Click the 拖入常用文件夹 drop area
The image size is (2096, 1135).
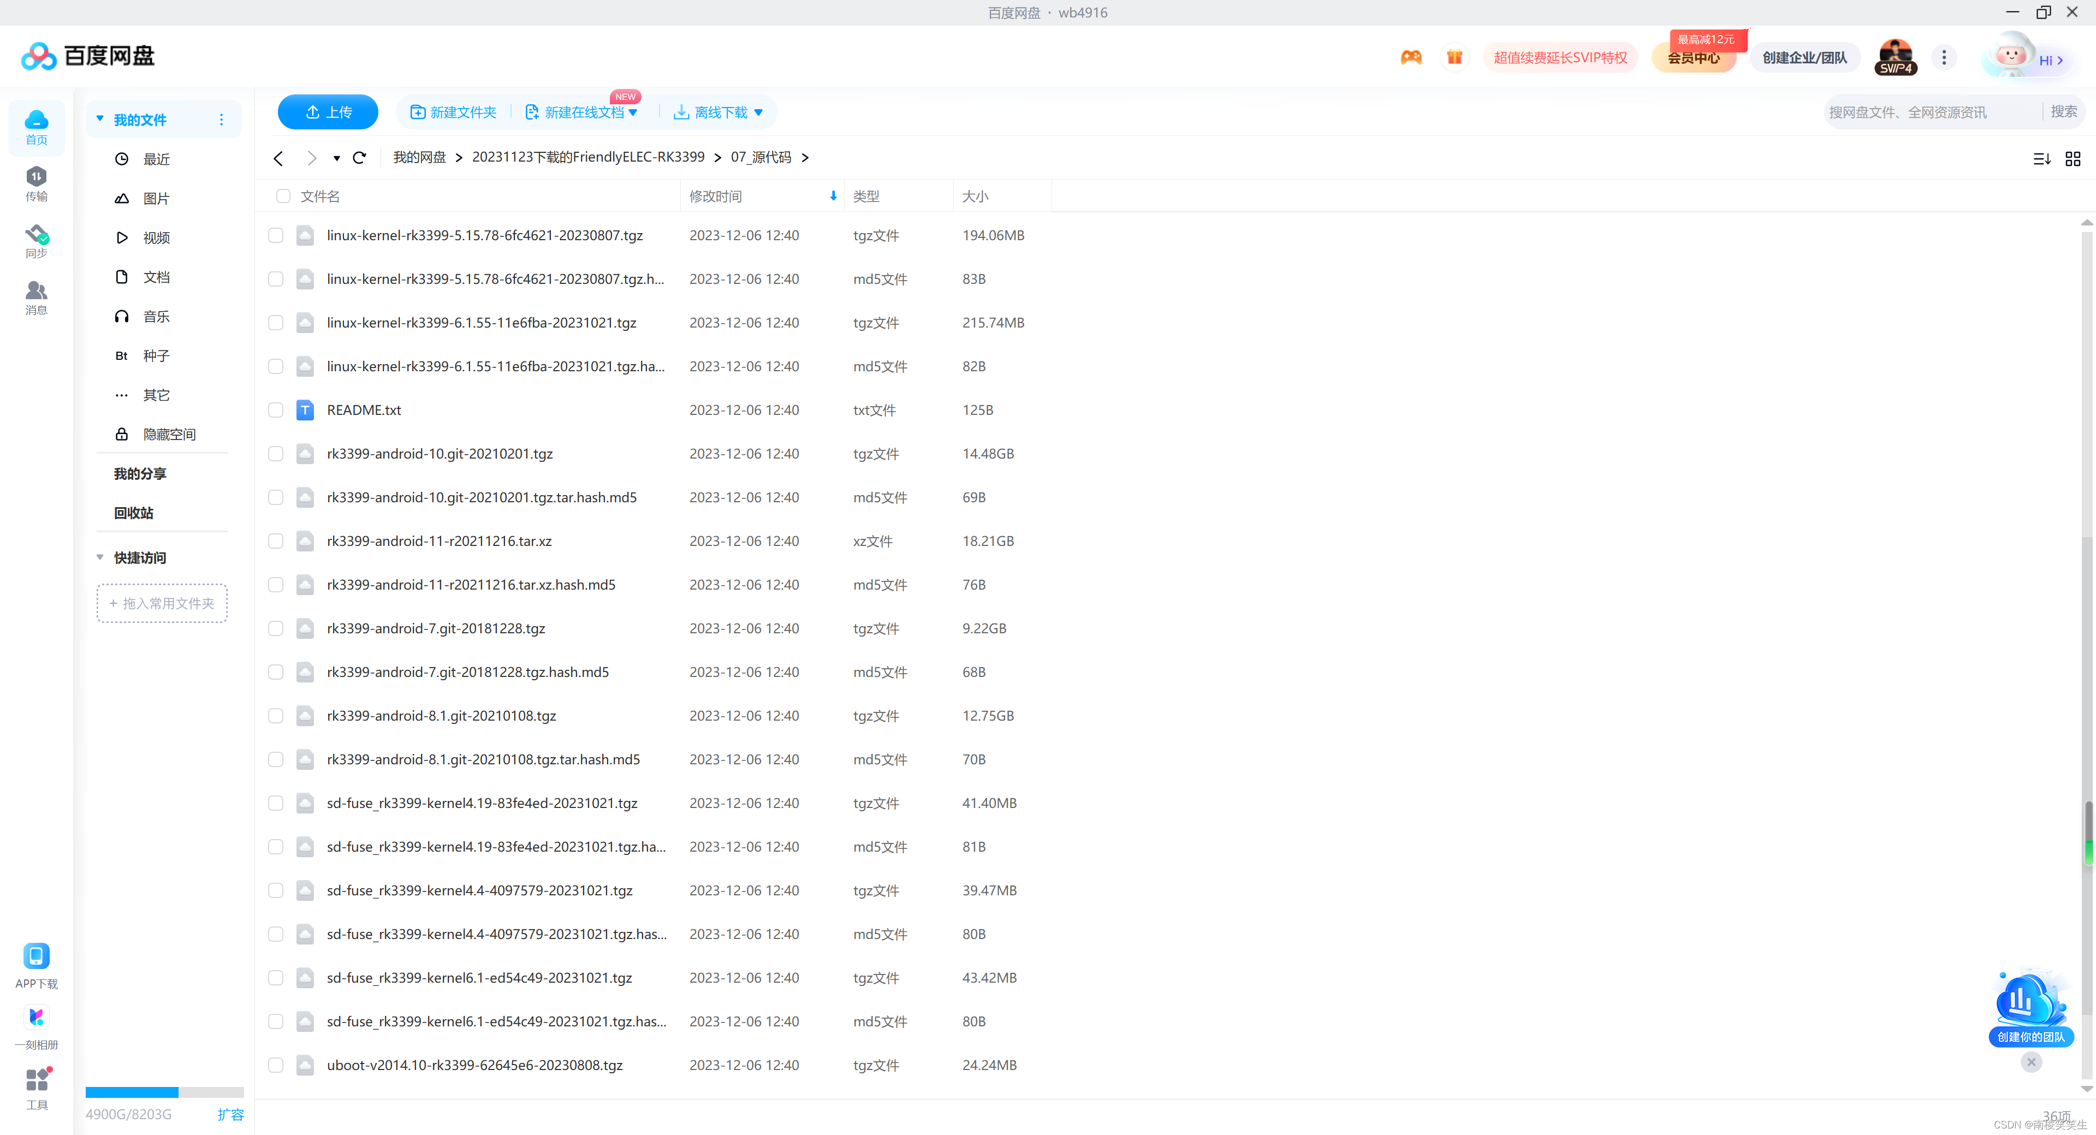pos(162,603)
